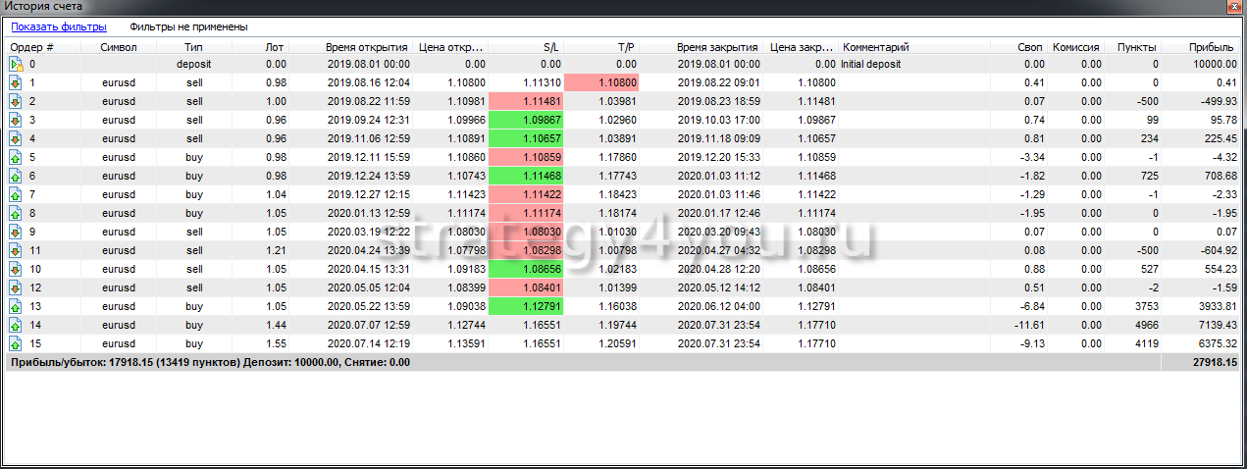Image resolution: width=1247 pixels, height=469 pixels.
Task: Click the buy icon for order 15
Action: tap(16, 343)
